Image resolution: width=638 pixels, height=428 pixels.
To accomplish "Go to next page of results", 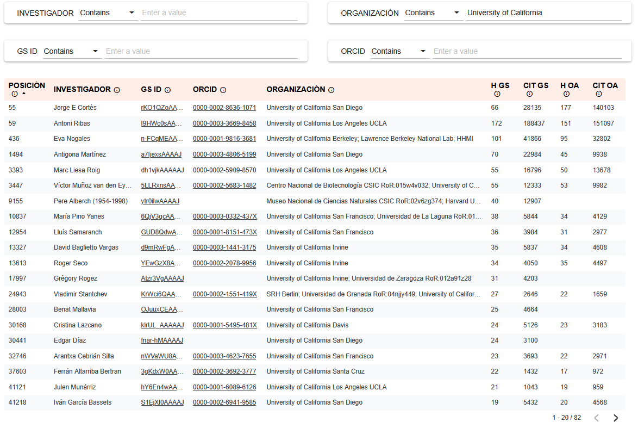I will [616, 418].
